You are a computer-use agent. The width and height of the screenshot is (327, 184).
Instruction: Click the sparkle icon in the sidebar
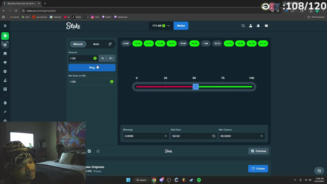tap(5, 112)
